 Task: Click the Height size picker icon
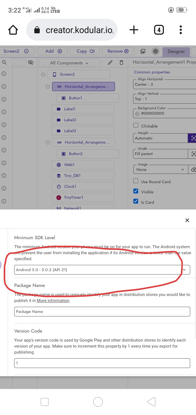pos(192,138)
